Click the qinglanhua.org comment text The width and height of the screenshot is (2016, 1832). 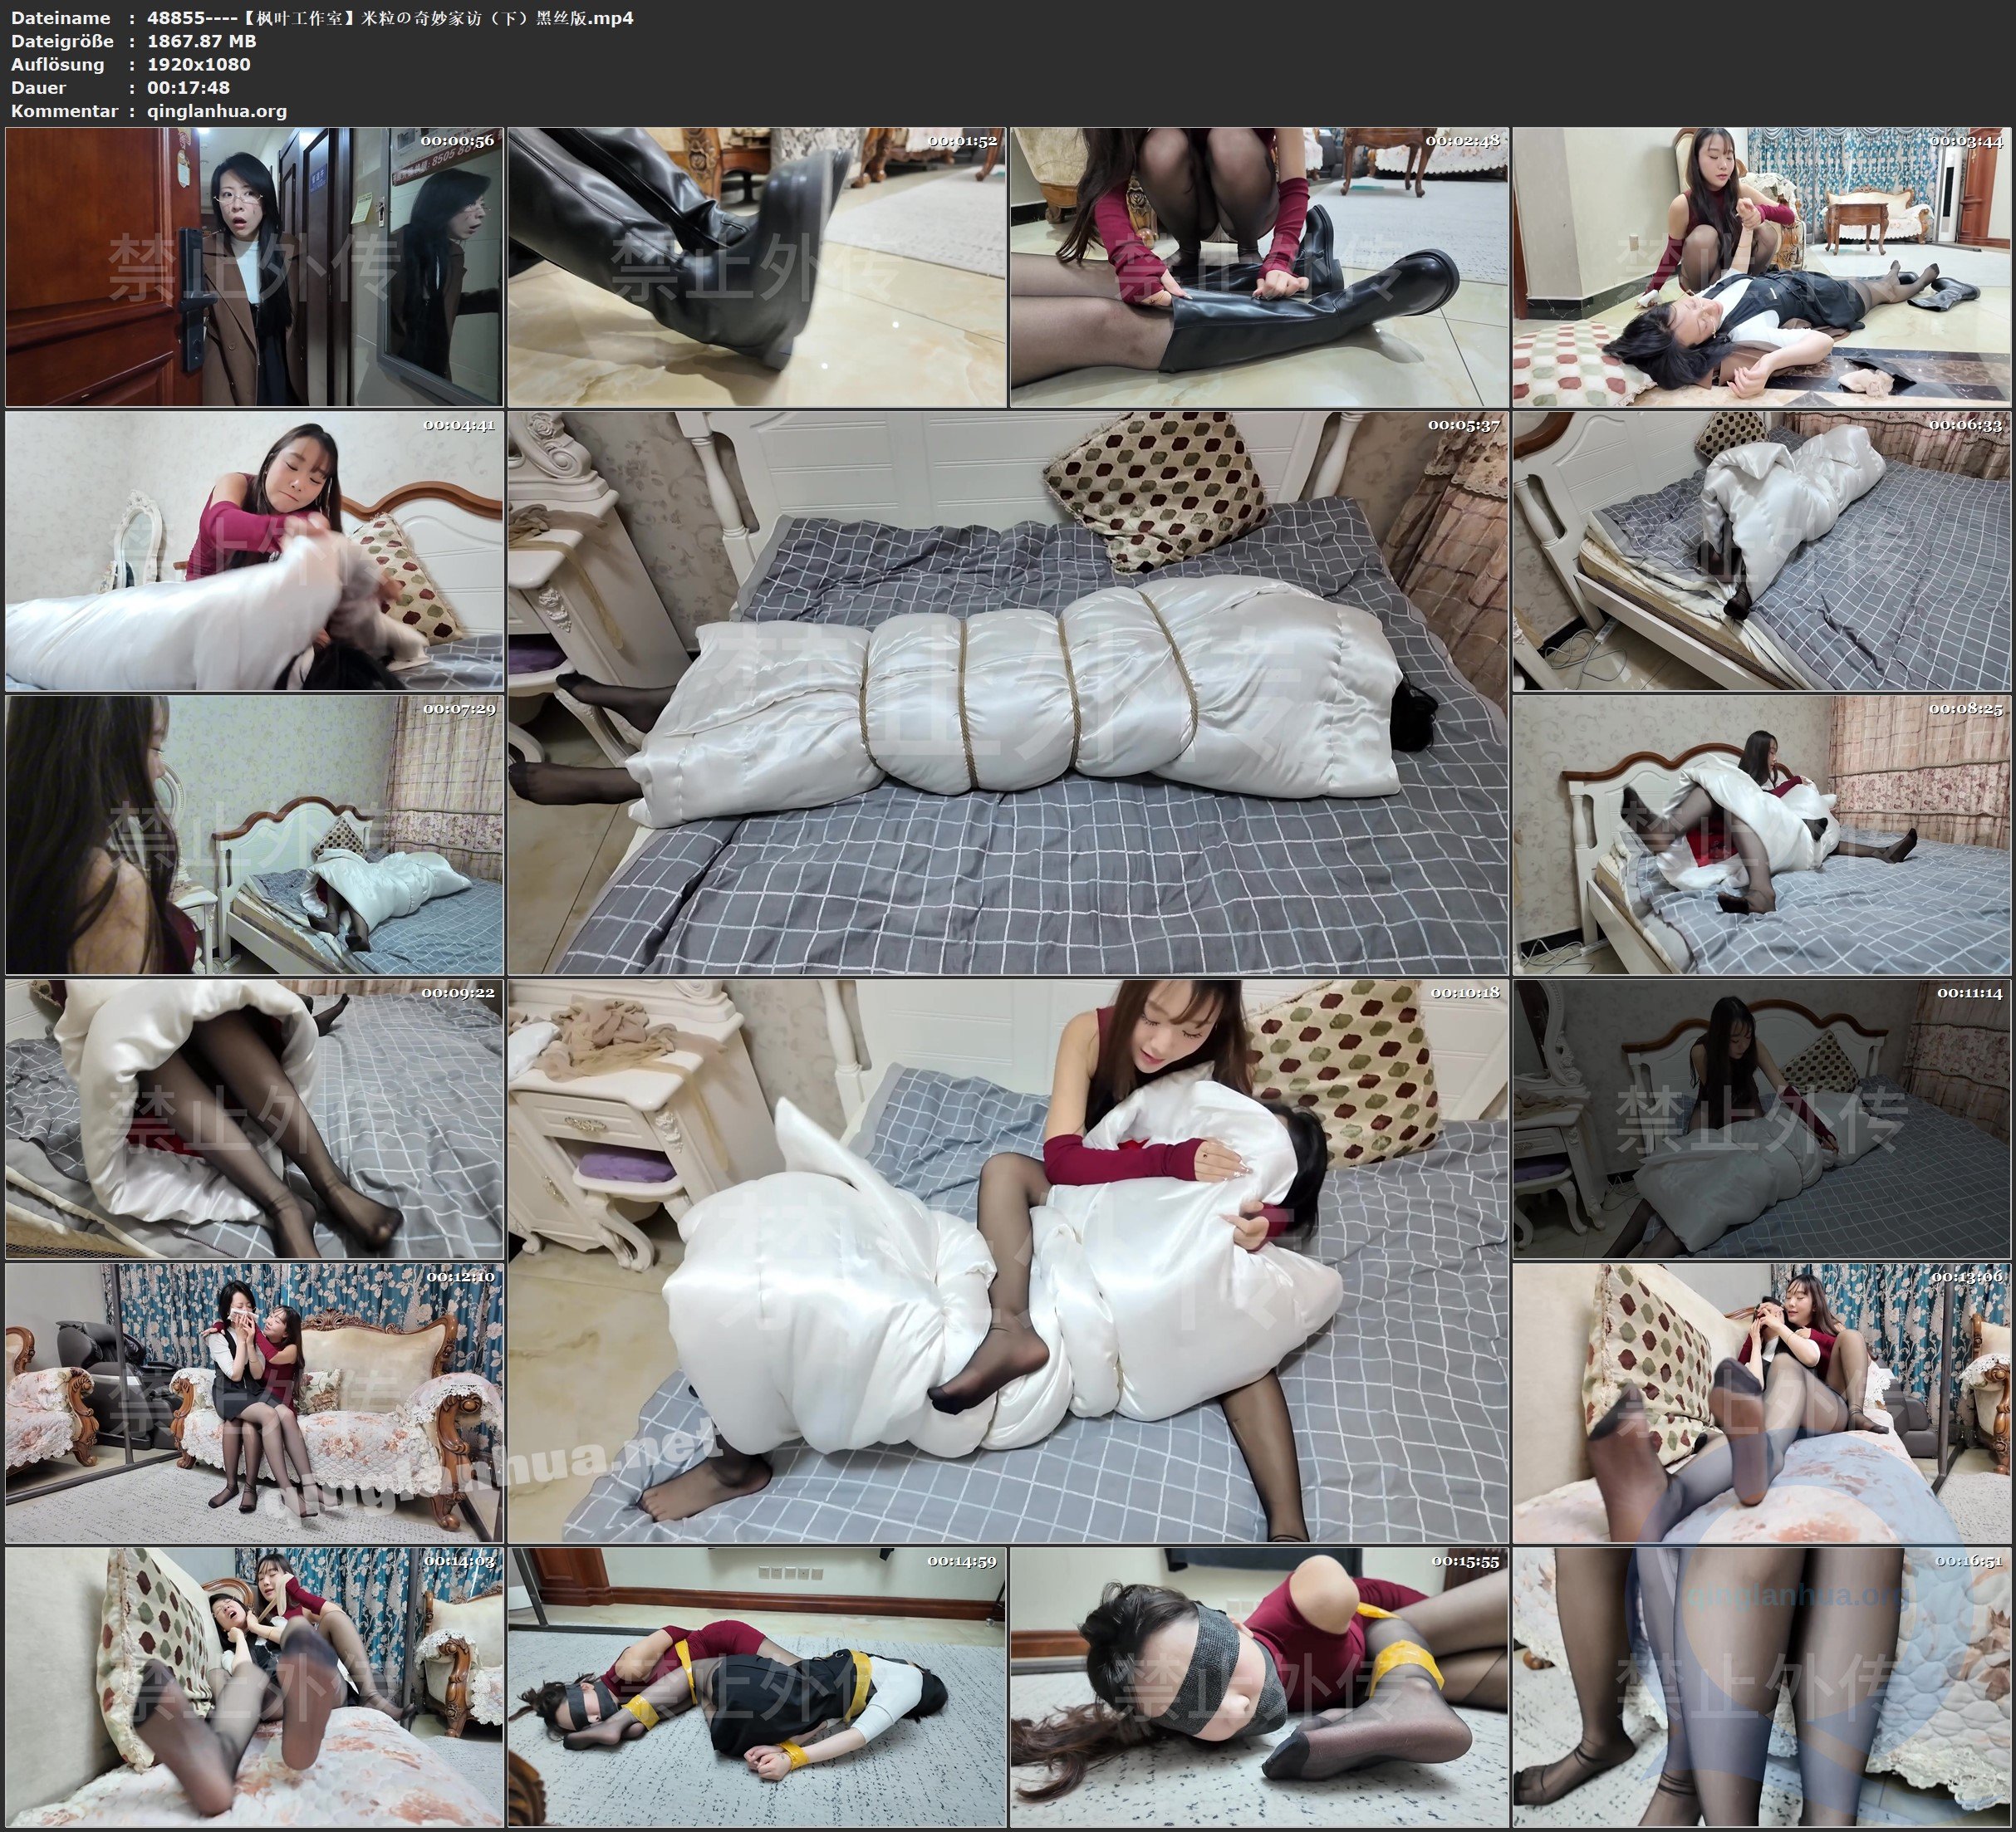click(217, 111)
